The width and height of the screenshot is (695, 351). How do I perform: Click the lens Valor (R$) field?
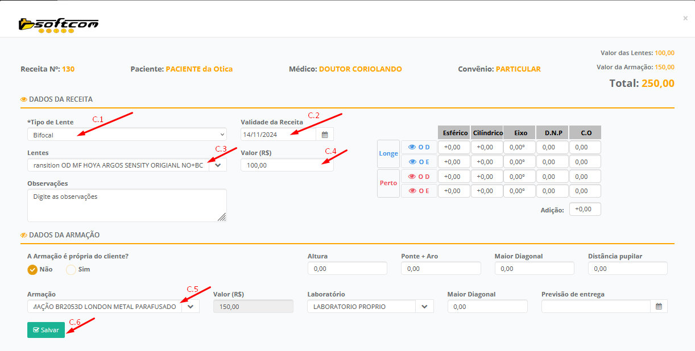pos(287,165)
